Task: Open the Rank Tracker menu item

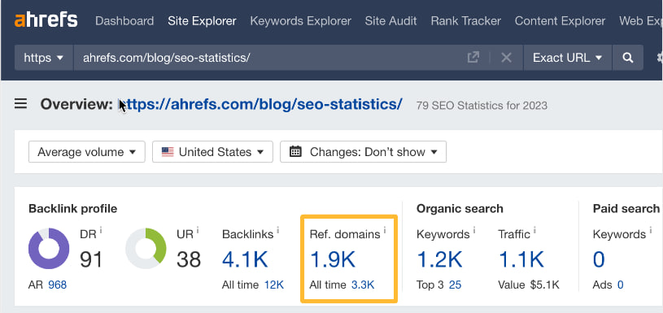Action: tap(466, 20)
